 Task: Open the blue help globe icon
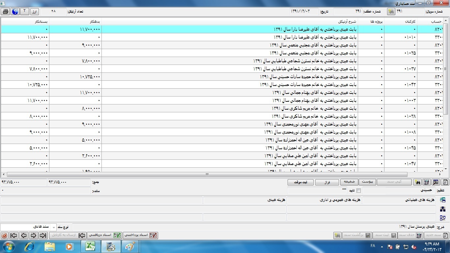click(x=15, y=12)
